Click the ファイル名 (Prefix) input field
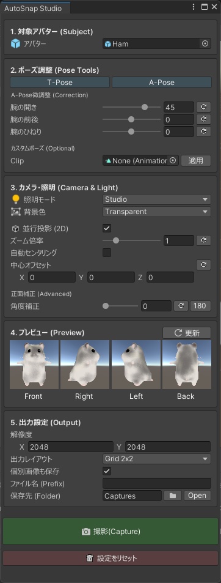This screenshot has height=583, width=221. [x=157, y=483]
